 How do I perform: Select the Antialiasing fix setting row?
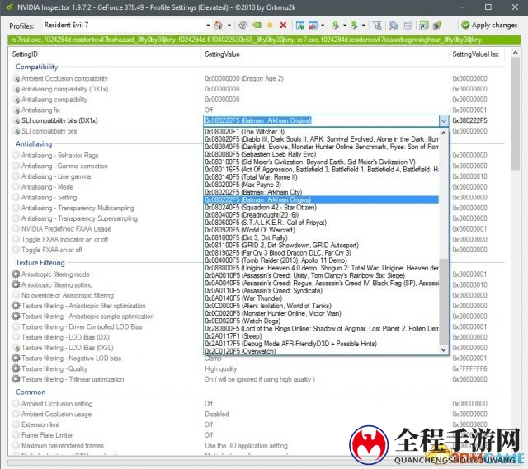point(258,110)
